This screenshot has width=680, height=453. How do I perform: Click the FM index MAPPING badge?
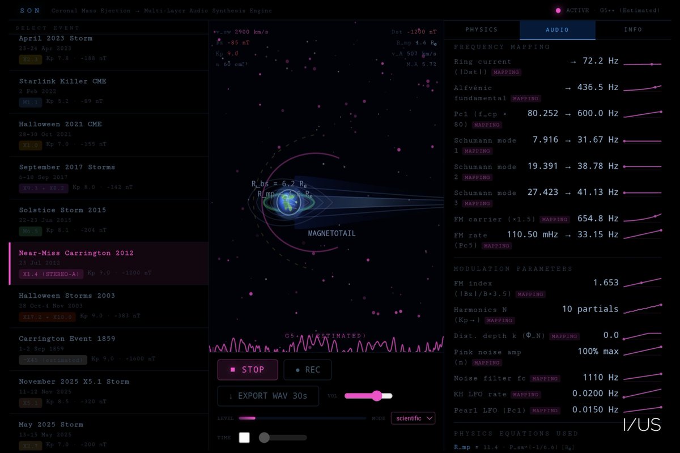click(530, 294)
